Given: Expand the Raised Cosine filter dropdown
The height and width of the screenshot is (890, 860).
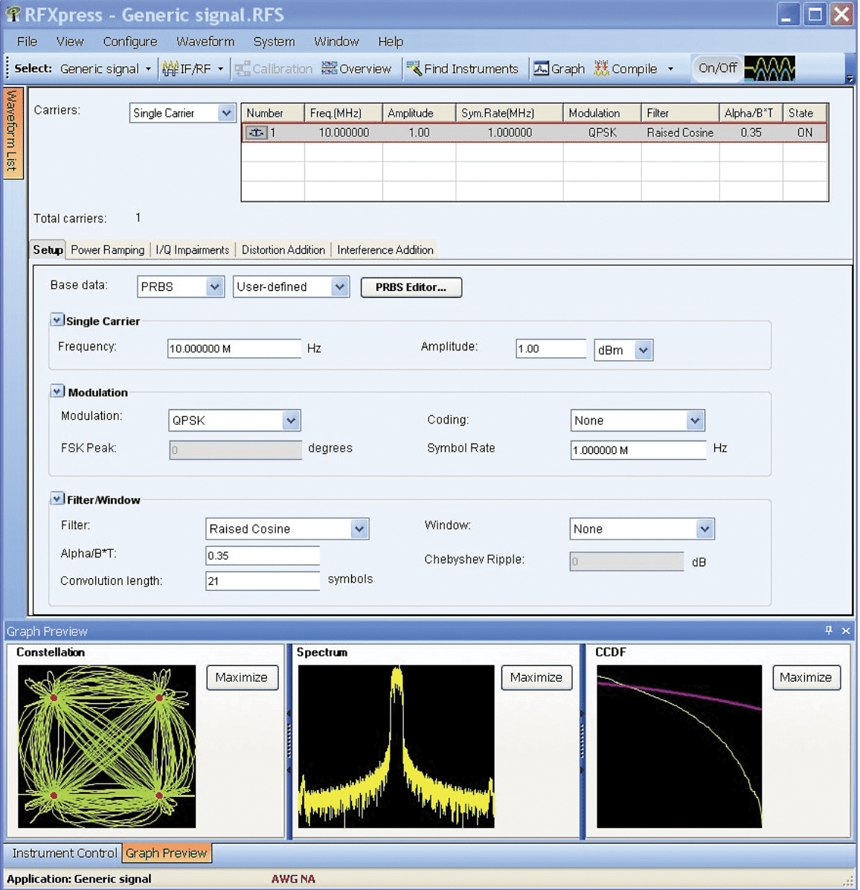Looking at the screenshot, I should pos(359,529).
